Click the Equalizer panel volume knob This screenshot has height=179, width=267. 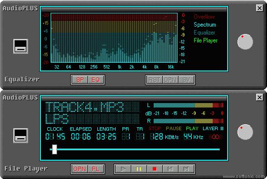click(x=245, y=42)
